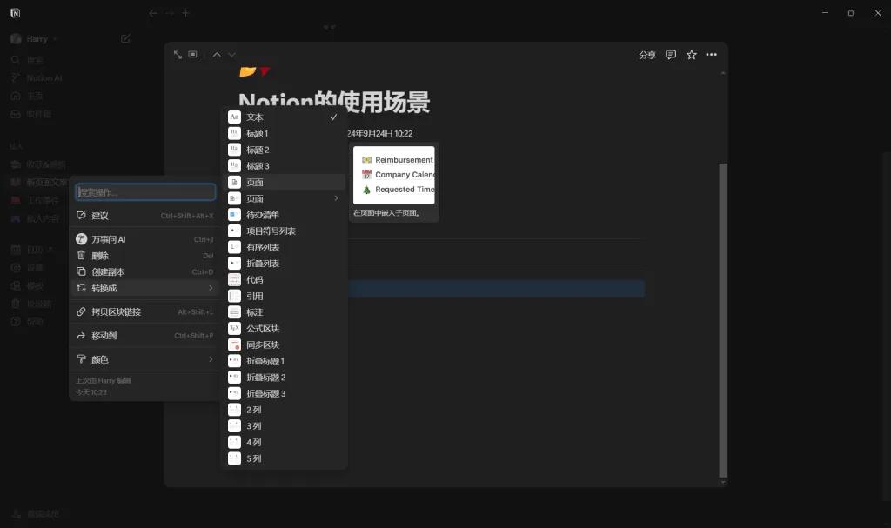Click the 上次由 Harry 编辑 footer text
Viewport: 891px width, 528px height.
[x=104, y=380]
